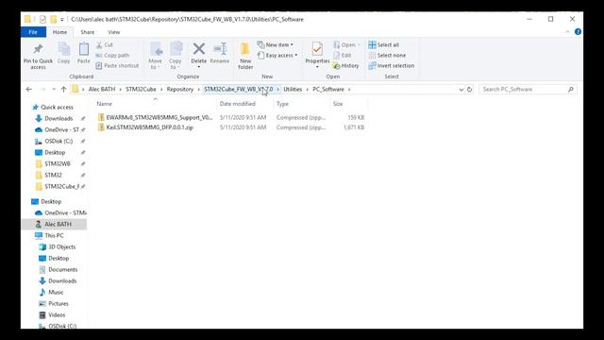This screenshot has width=604, height=340.
Task: Switch to the View tab
Action: pos(113,32)
